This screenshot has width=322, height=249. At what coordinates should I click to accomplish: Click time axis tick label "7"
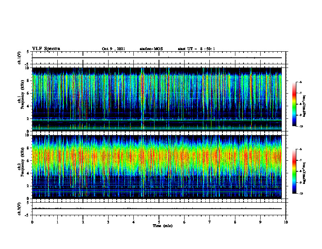click(210, 222)
